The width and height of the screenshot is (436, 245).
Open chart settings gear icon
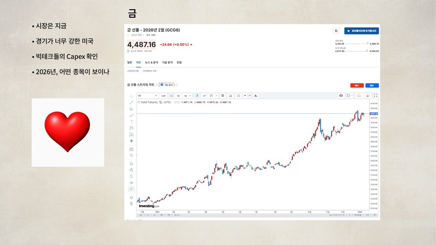tap(222, 96)
